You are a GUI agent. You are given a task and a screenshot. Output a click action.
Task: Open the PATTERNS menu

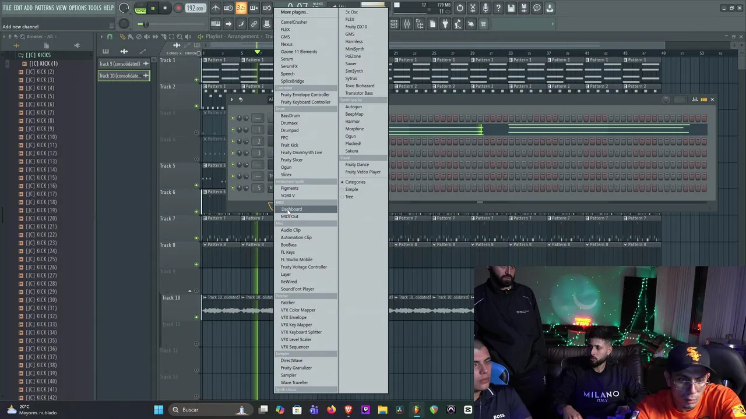44,8
